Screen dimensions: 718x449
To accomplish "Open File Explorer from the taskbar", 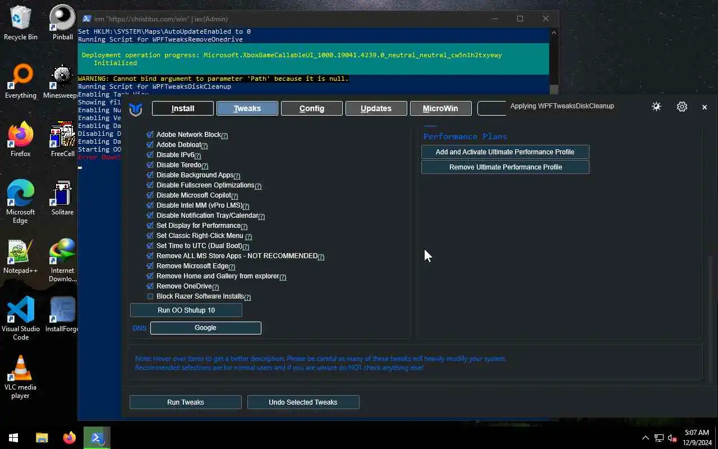I will pyautogui.click(x=42, y=438).
